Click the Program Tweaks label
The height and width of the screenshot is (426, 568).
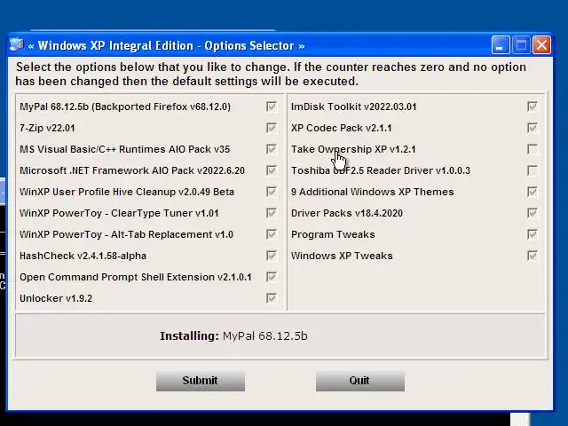click(333, 234)
